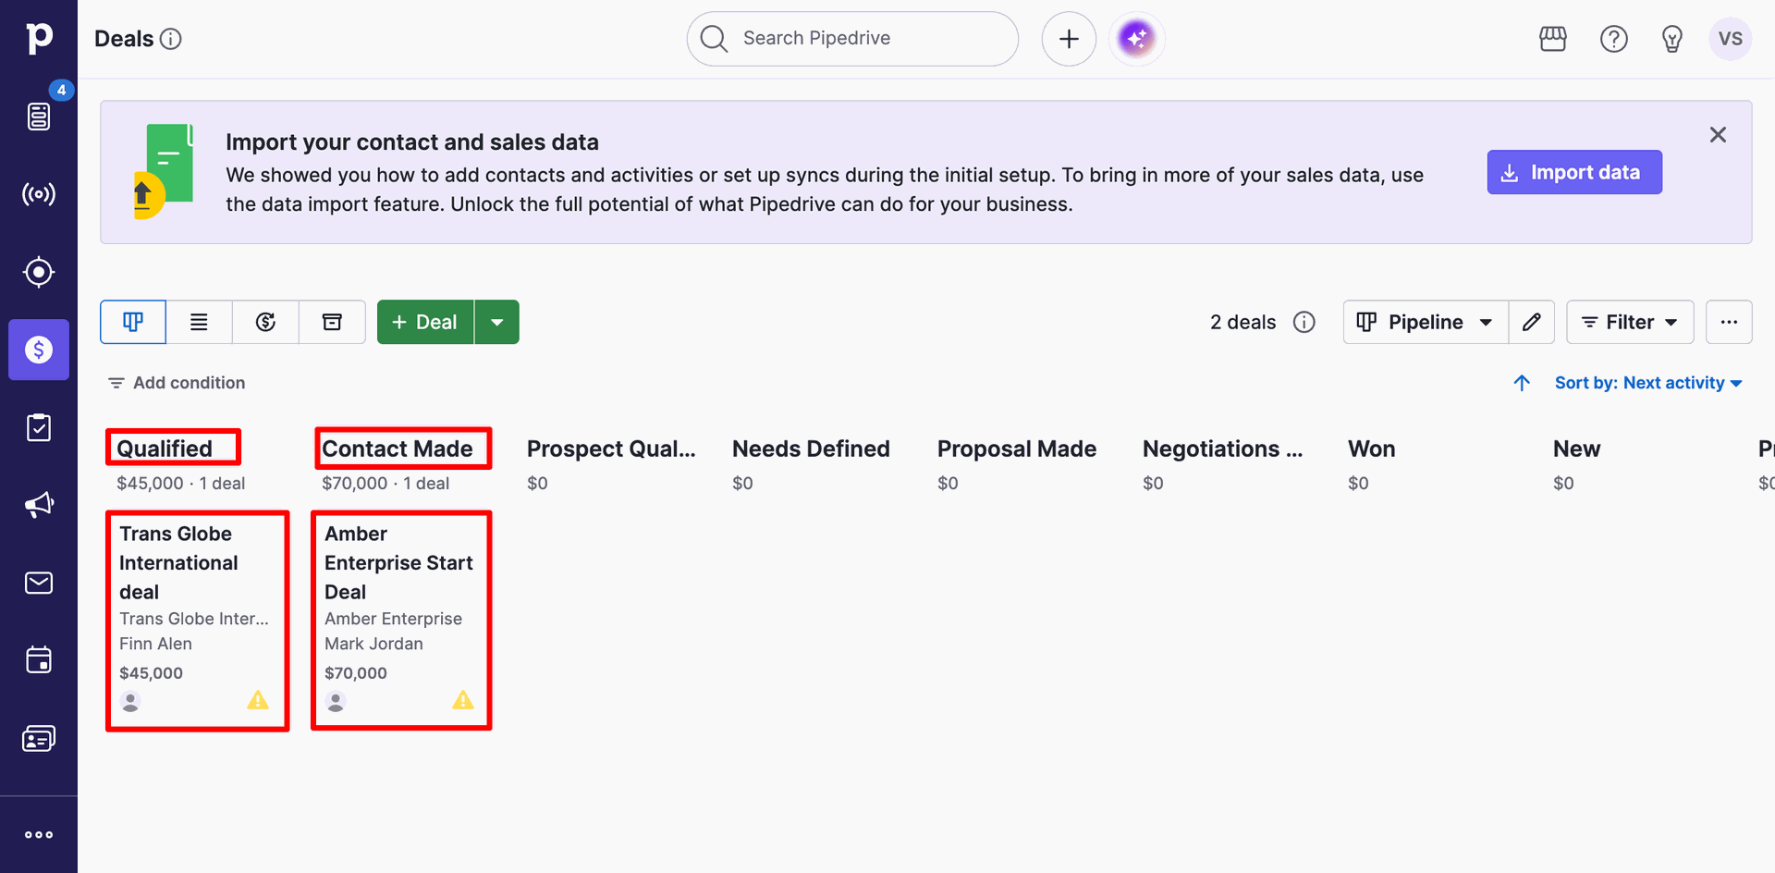Open Deals dollar sidebar icon
The width and height of the screenshot is (1775, 873).
[x=39, y=350]
